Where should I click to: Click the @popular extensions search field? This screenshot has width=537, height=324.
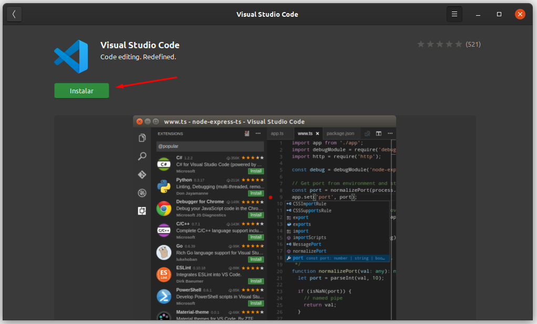(x=210, y=146)
